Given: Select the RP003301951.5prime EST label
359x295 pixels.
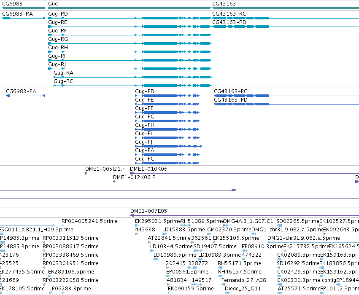Looking at the screenshot, I should coord(71,263).
